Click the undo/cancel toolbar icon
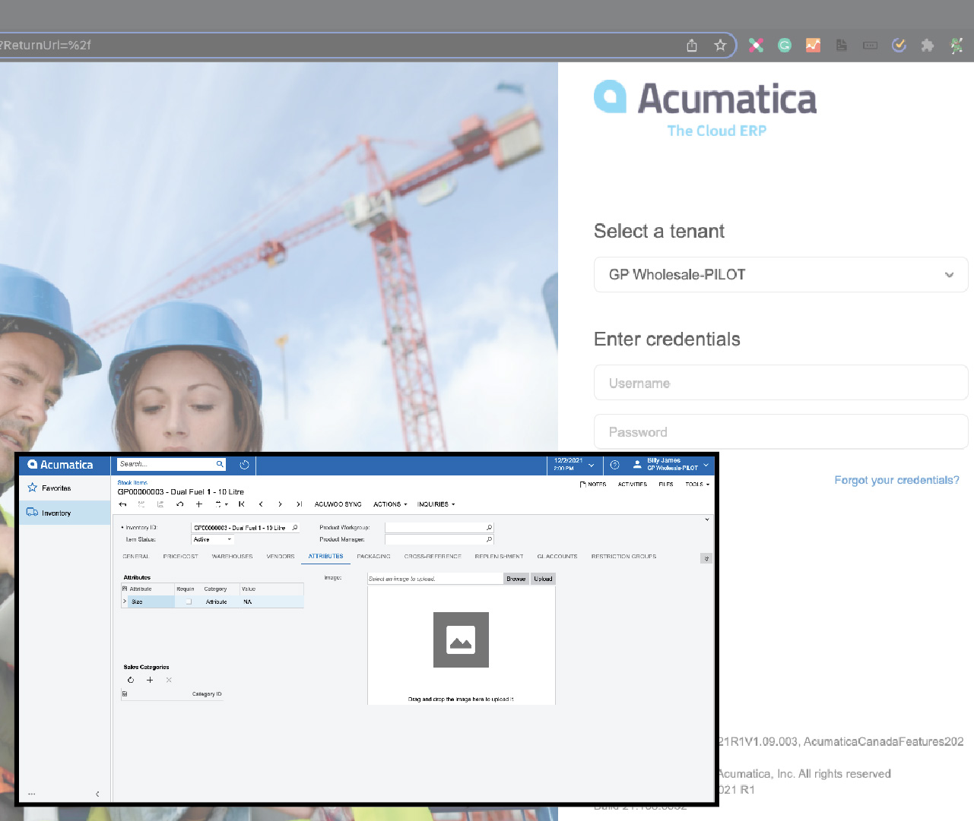The height and width of the screenshot is (821, 974). click(179, 504)
